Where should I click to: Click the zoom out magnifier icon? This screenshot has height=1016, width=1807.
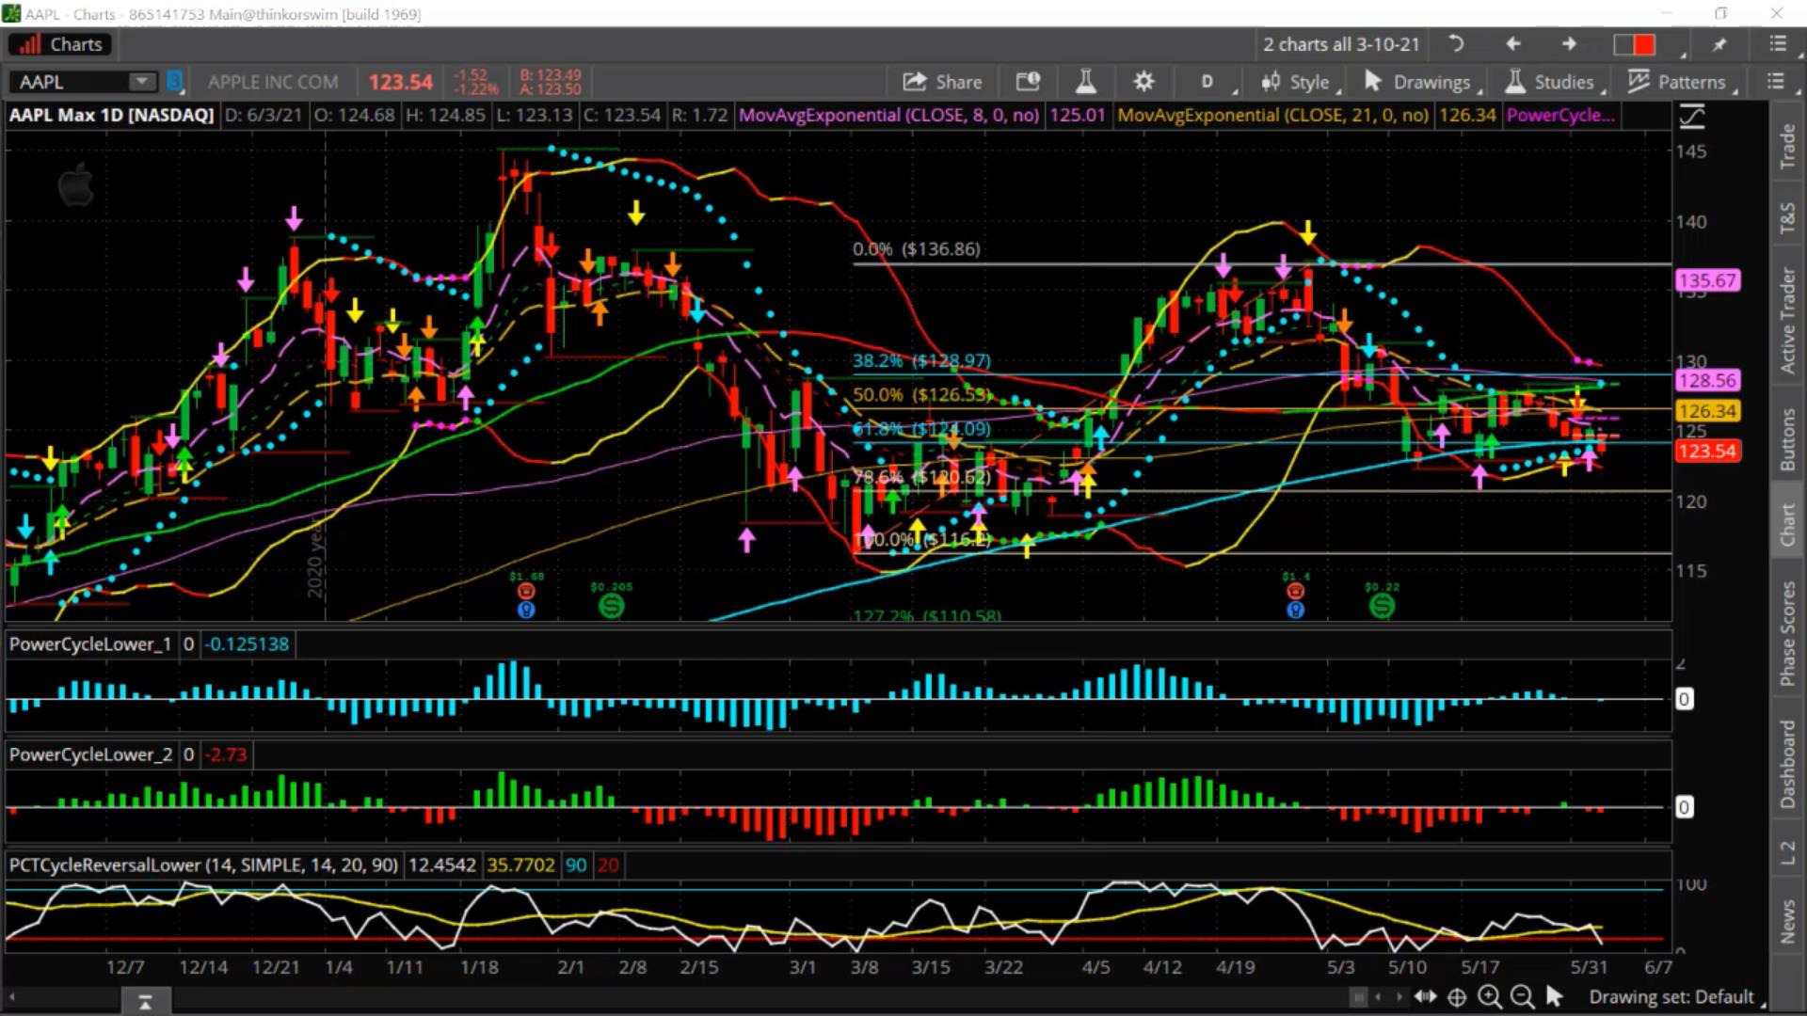(x=1521, y=996)
